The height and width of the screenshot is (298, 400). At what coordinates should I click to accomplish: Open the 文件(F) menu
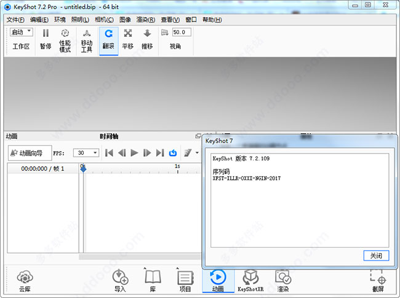point(15,20)
